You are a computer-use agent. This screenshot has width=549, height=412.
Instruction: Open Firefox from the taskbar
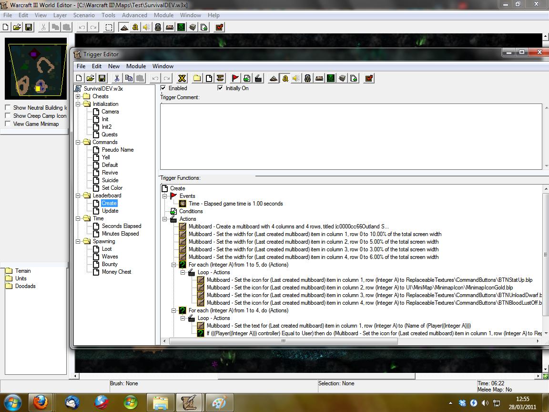click(41, 402)
